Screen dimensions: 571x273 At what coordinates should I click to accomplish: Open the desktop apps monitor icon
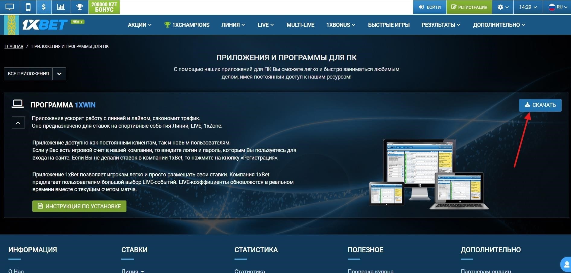pos(10,7)
